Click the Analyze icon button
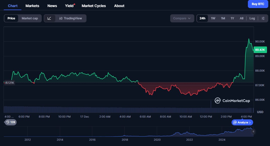Viewport: 270px width, 146px height. tap(242, 122)
